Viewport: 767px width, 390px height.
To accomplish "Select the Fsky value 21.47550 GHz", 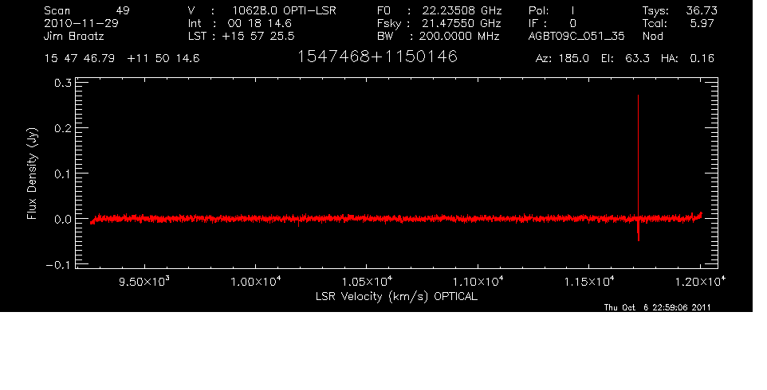I will (x=462, y=23).
